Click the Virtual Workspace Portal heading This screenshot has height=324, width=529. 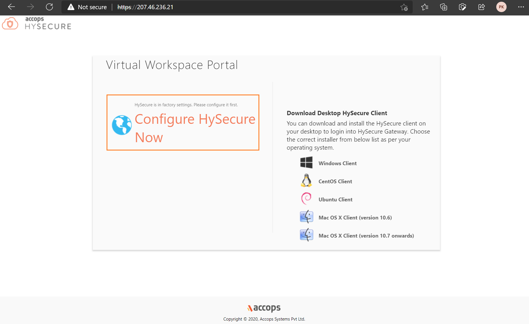pos(172,65)
